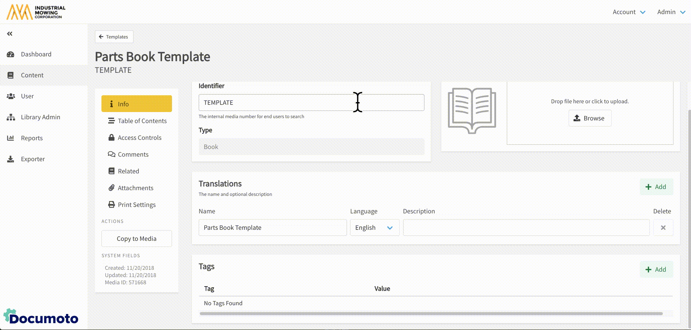691x330 pixels.
Task: Open the Exporter page
Action: pos(33,159)
